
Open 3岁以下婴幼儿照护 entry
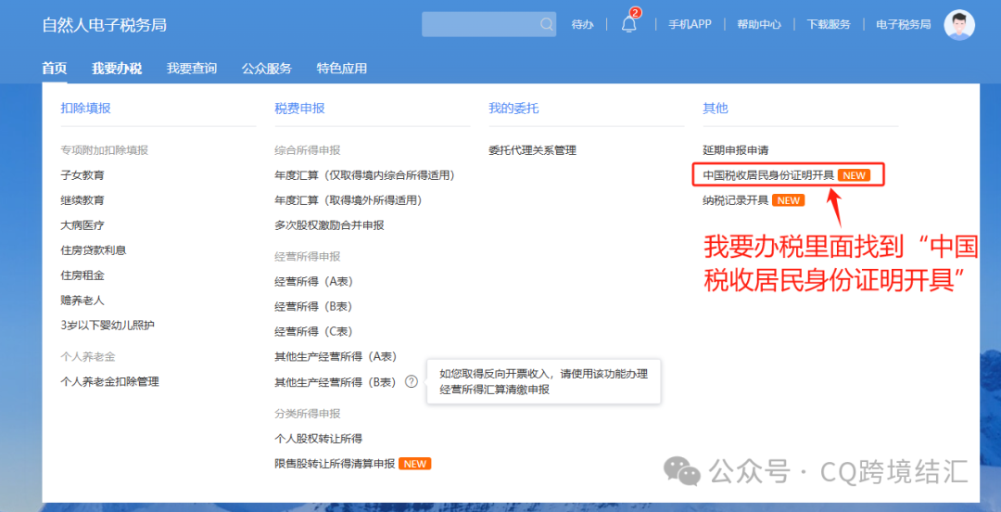click(108, 326)
